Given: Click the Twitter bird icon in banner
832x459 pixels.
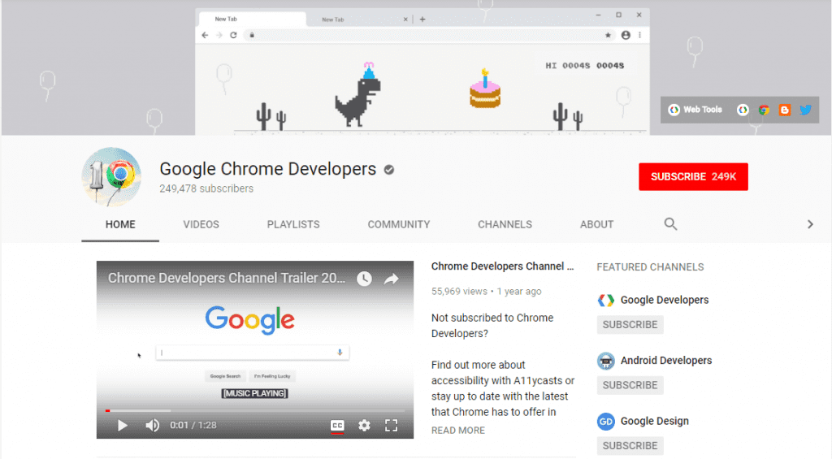Looking at the screenshot, I should point(805,110).
